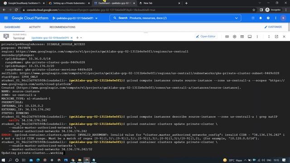Click the Search products and resources field
Image resolution: width=290 pixels, height=163 pixels.
175,18
